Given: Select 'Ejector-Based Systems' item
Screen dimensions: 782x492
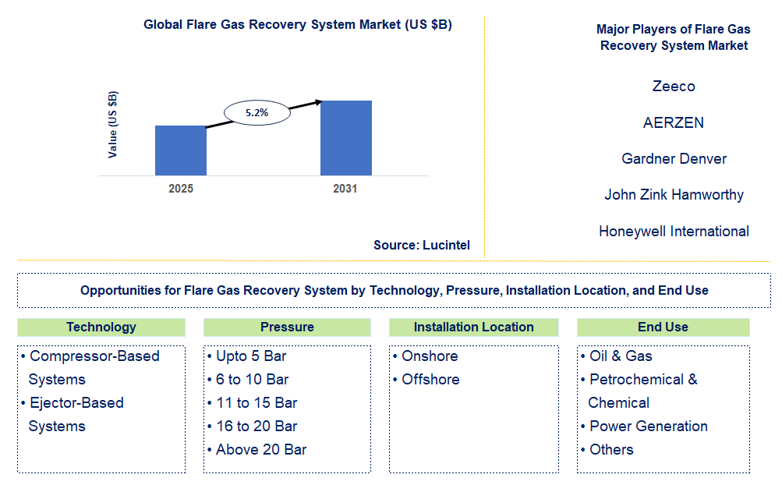Looking at the screenshot, I should pos(73,415).
